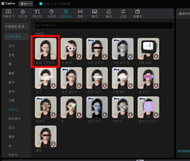Click the 편집효과 검색 search field
The height and width of the screenshot is (161, 190).
104,25
